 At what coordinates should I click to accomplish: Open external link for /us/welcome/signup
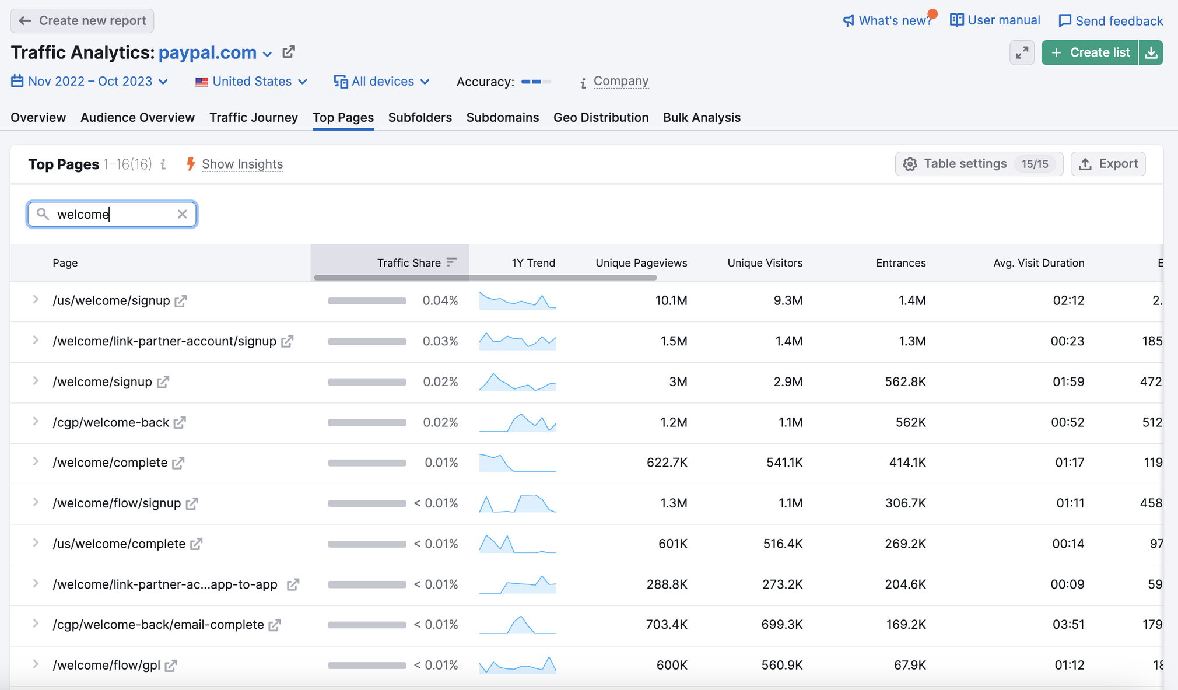(181, 301)
